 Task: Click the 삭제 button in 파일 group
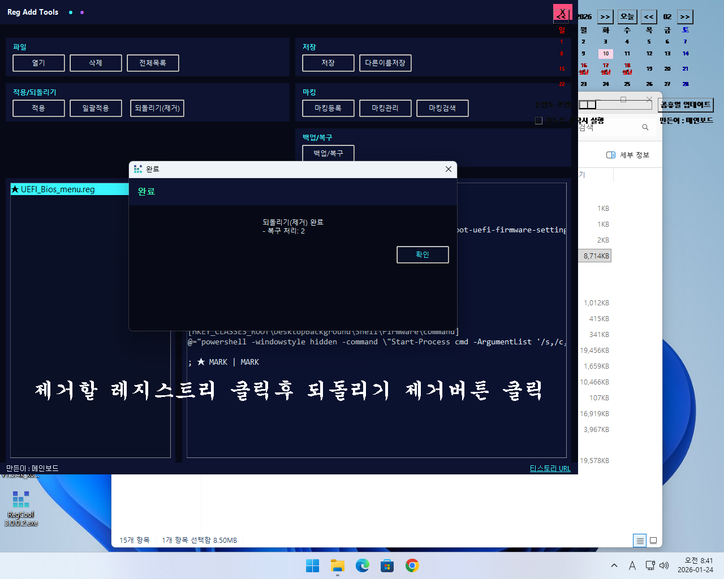96,63
